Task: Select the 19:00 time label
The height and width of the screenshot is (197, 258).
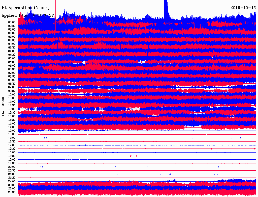Action: (x=12, y=160)
